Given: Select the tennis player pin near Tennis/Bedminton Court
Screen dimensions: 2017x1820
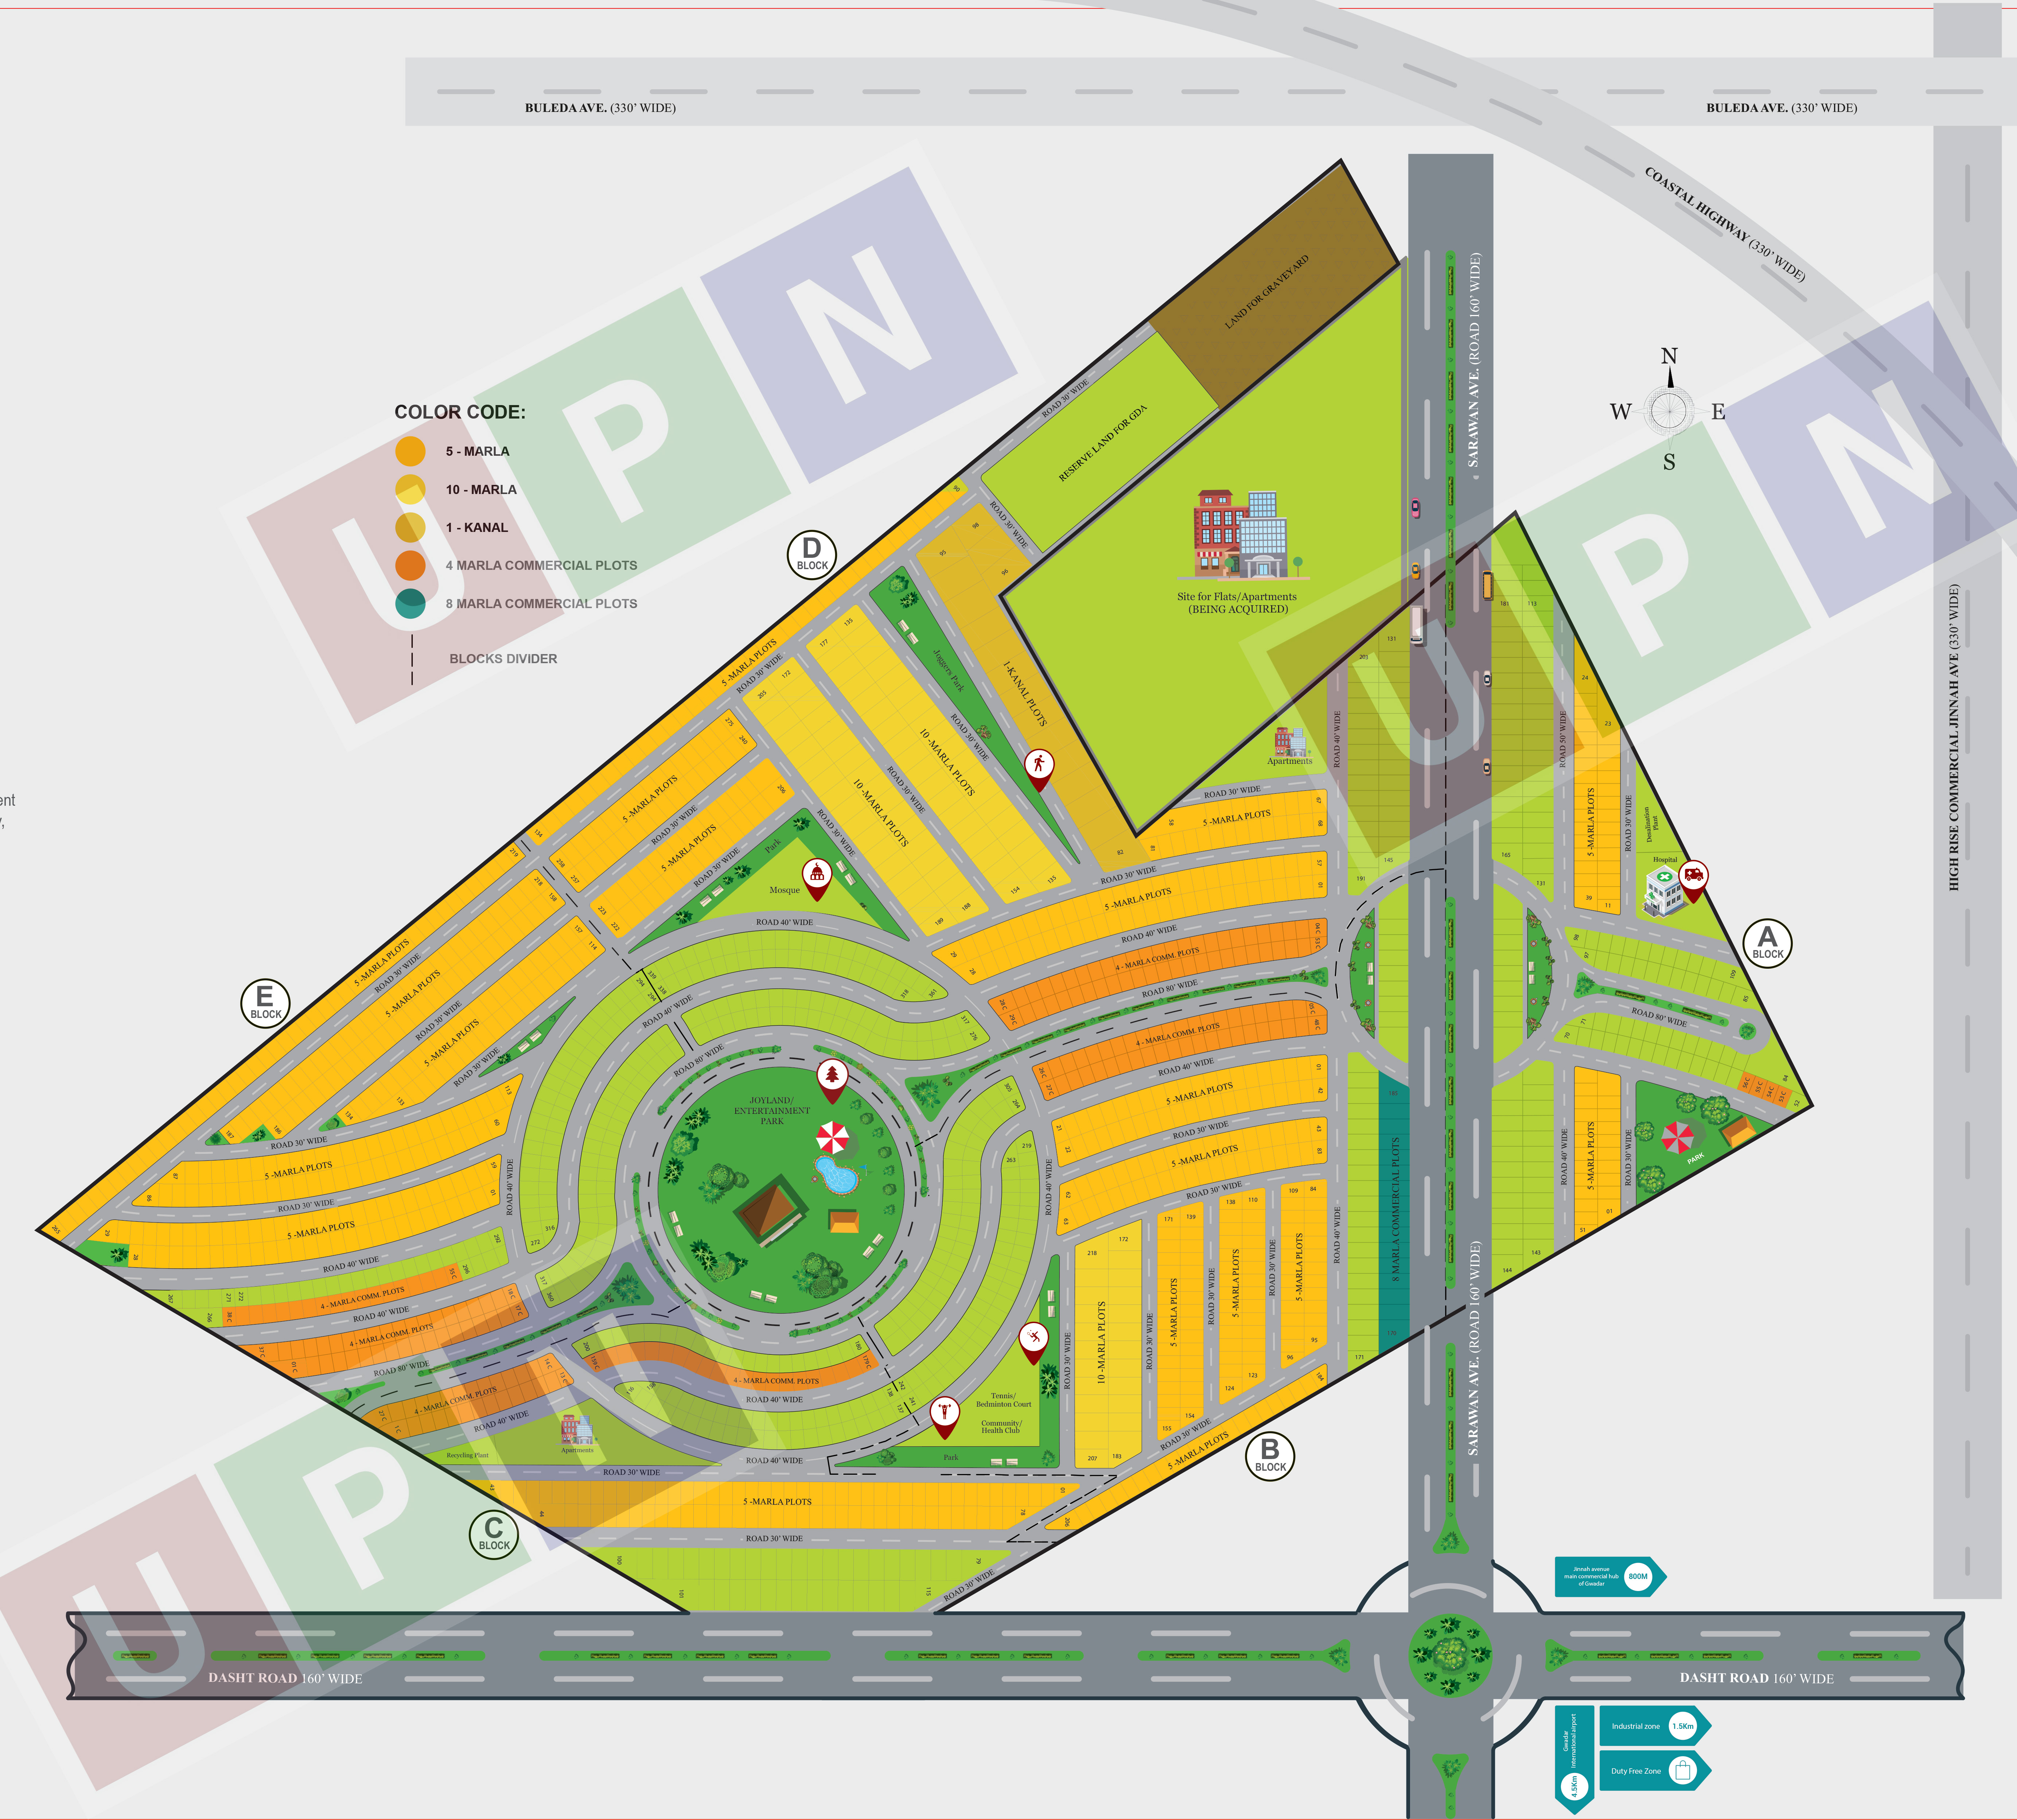Looking at the screenshot, I should tap(1033, 1343).
